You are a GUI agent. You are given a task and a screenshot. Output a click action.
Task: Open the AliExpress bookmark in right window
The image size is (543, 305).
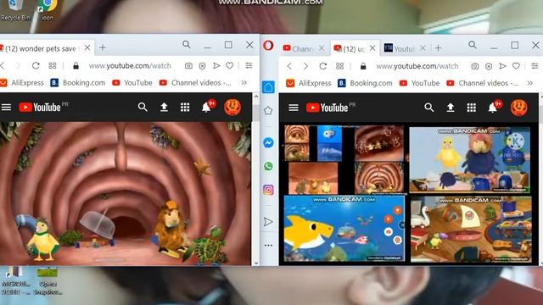pyautogui.click(x=309, y=83)
